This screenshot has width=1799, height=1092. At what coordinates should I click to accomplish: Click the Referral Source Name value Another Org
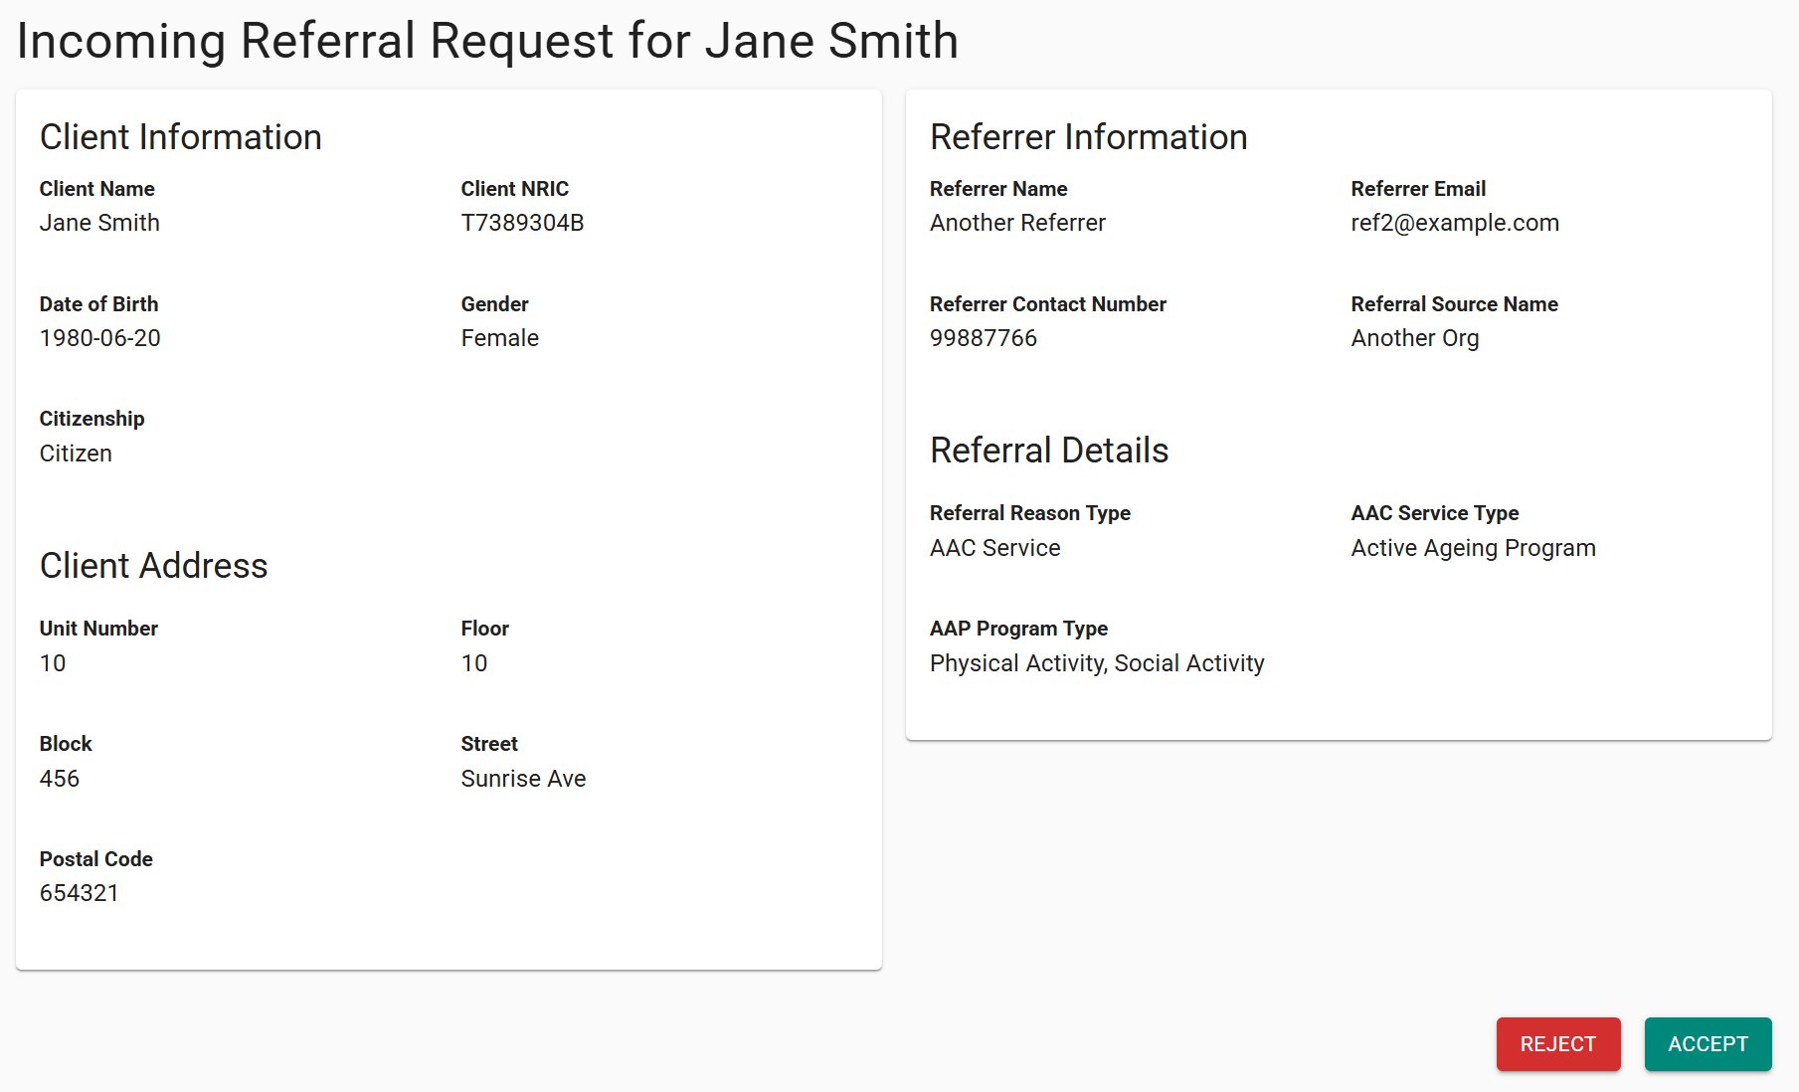(x=1414, y=338)
